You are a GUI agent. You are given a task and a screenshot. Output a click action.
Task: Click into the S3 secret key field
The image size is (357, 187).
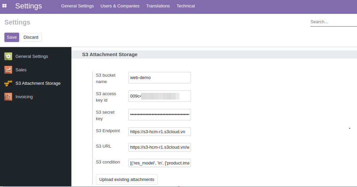pyautogui.click(x=159, y=115)
